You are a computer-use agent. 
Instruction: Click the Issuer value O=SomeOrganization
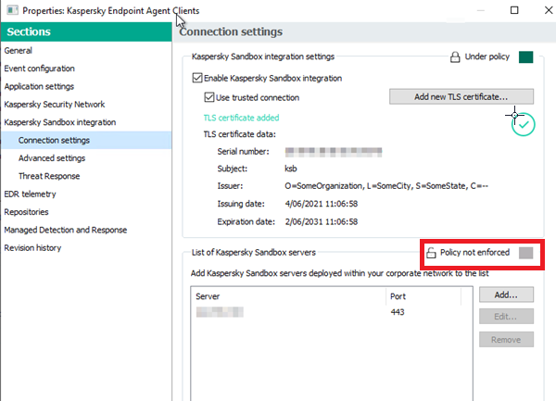click(x=386, y=186)
